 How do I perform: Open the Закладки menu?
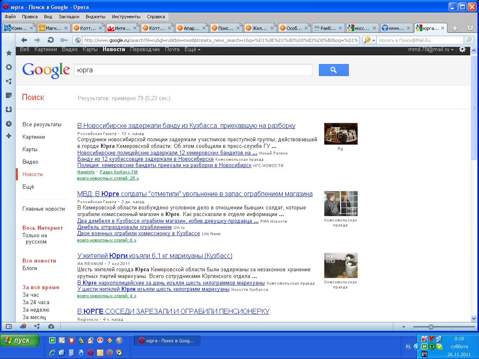click(69, 17)
